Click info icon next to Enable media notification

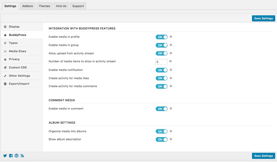click(171, 70)
